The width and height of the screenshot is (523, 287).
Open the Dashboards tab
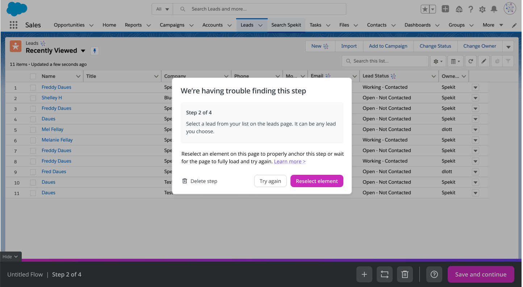pyautogui.click(x=418, y=25)
